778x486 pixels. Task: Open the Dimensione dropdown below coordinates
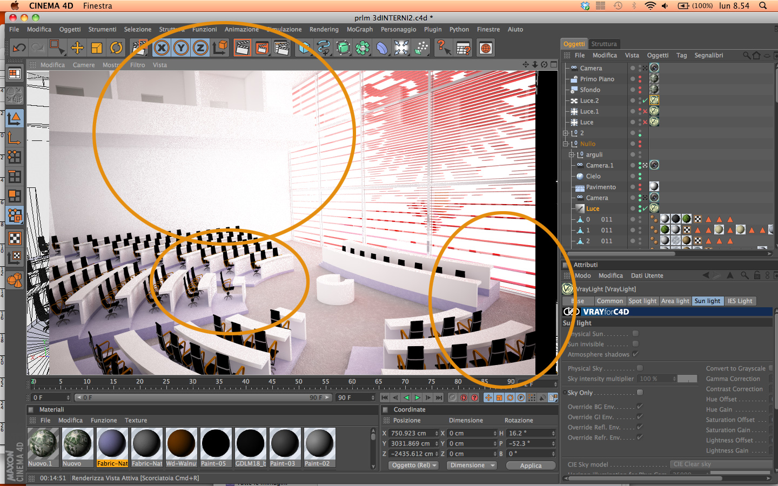[x=472, y=465]
